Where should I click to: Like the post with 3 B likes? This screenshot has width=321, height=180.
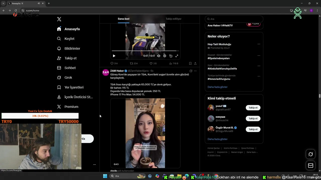click(153, 63)
